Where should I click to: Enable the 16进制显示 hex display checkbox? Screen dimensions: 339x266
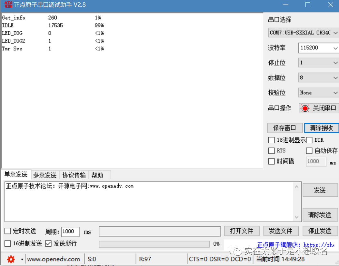271,140
